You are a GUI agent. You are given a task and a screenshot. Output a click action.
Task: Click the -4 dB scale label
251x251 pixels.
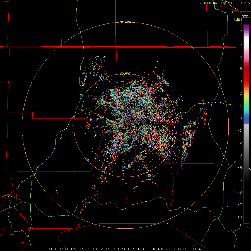click(240, 168)
